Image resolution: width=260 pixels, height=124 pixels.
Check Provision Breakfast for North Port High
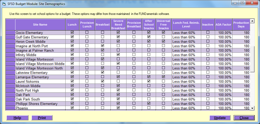click(x=134, y=90)
